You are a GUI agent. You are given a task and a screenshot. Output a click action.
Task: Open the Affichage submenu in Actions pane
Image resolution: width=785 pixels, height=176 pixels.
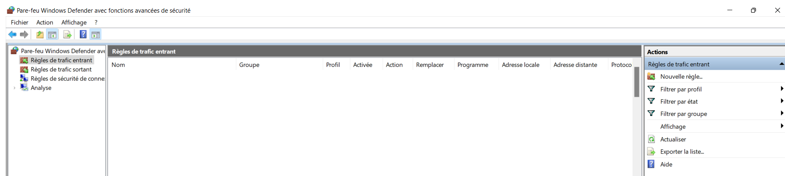click(715, 126)
